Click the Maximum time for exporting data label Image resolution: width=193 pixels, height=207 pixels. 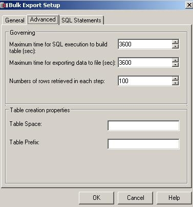click(x=62, y=63)
